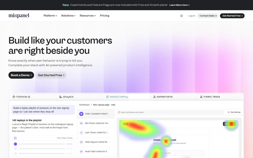This screenshot has width=253, height=158.
Task: Select the filled purple playlist row dot
Action: [16, 144]
